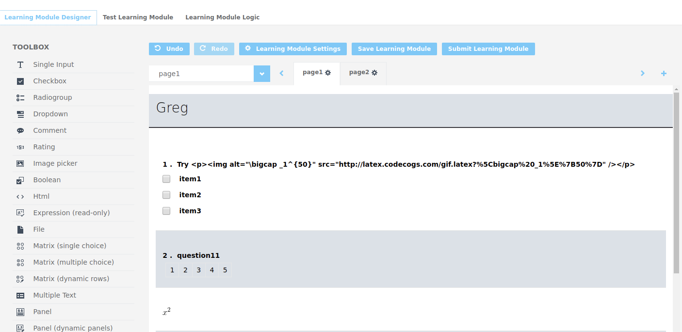This screenshot has width=682, height=332.
Task: Tick the item1 checkbox
Action: click(x=166, y=179)
